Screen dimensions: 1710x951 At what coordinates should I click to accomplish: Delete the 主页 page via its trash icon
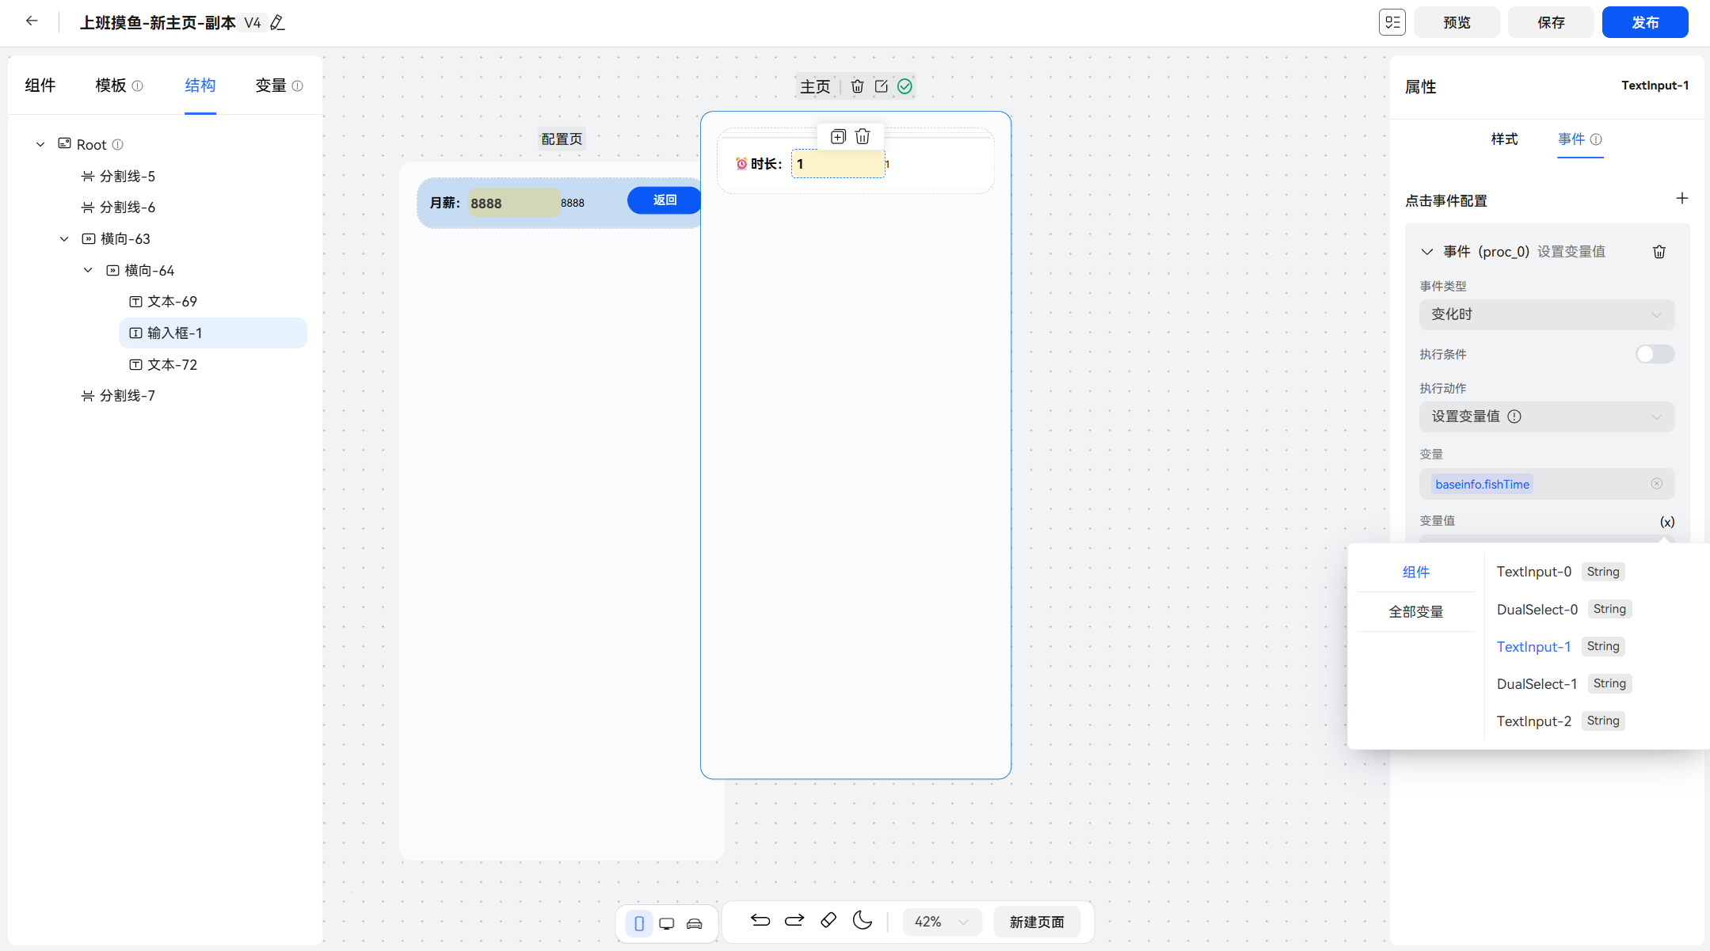(x=858, y=86)
